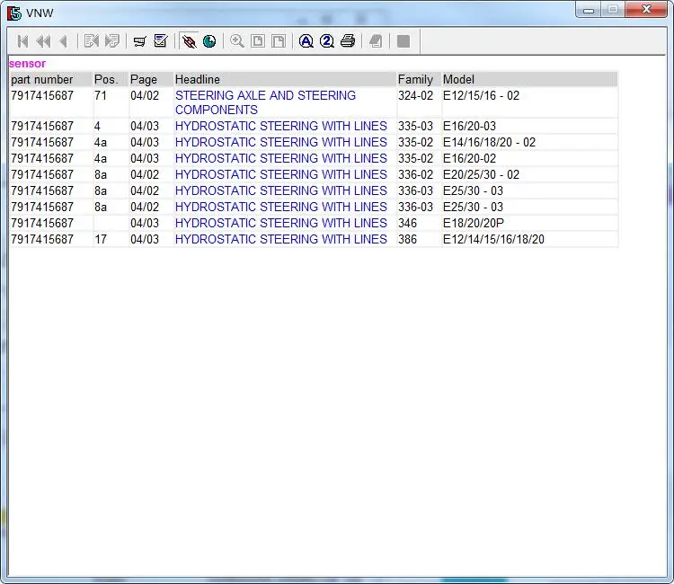The width and height of the screenshot is (674, 584).
Task: Open the magnifier search icon labeled 2
Action: (x=327, y=41)
